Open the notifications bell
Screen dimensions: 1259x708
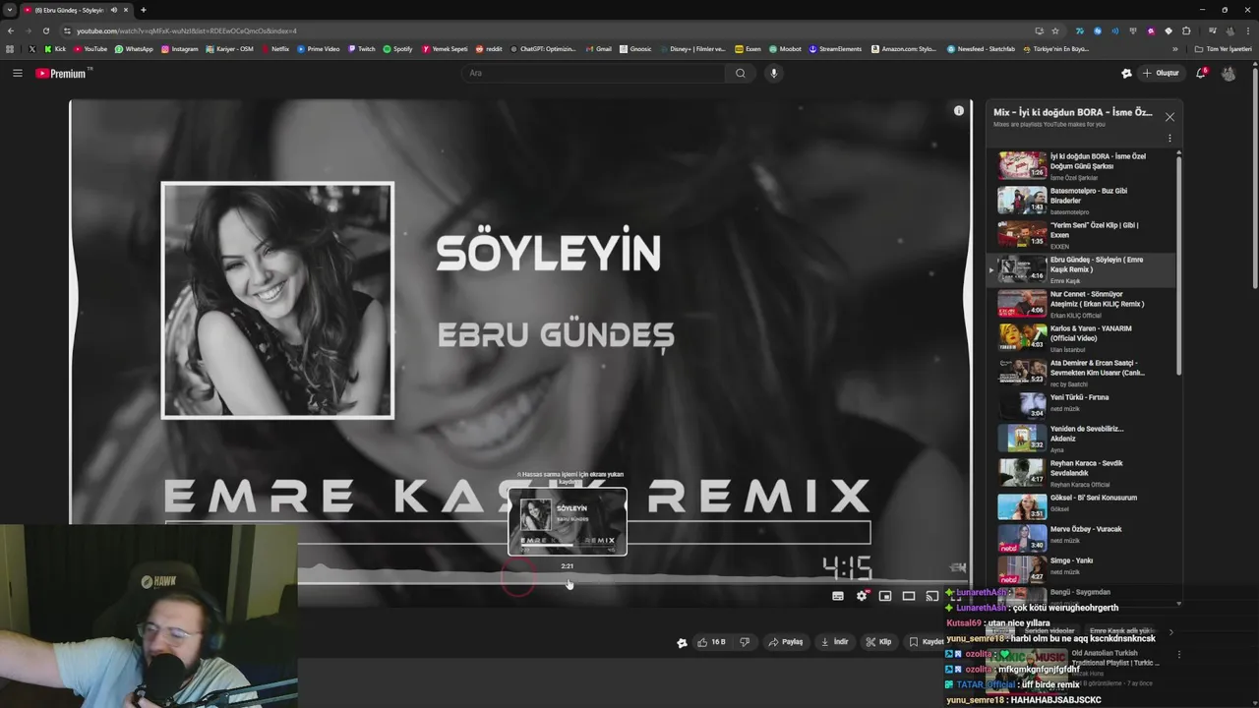point(1201,73)
